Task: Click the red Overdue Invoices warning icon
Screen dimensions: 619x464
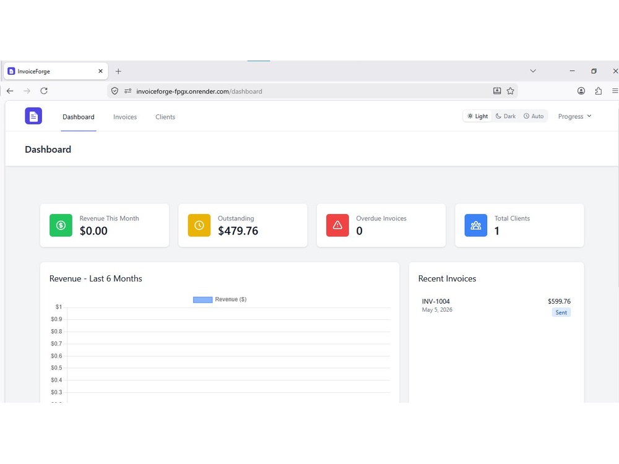Action: click(x=337, y=225)
